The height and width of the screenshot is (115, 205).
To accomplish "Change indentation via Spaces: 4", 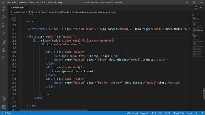I will 144,113.
